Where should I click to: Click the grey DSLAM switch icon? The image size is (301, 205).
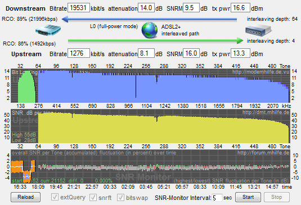(258, 31)
